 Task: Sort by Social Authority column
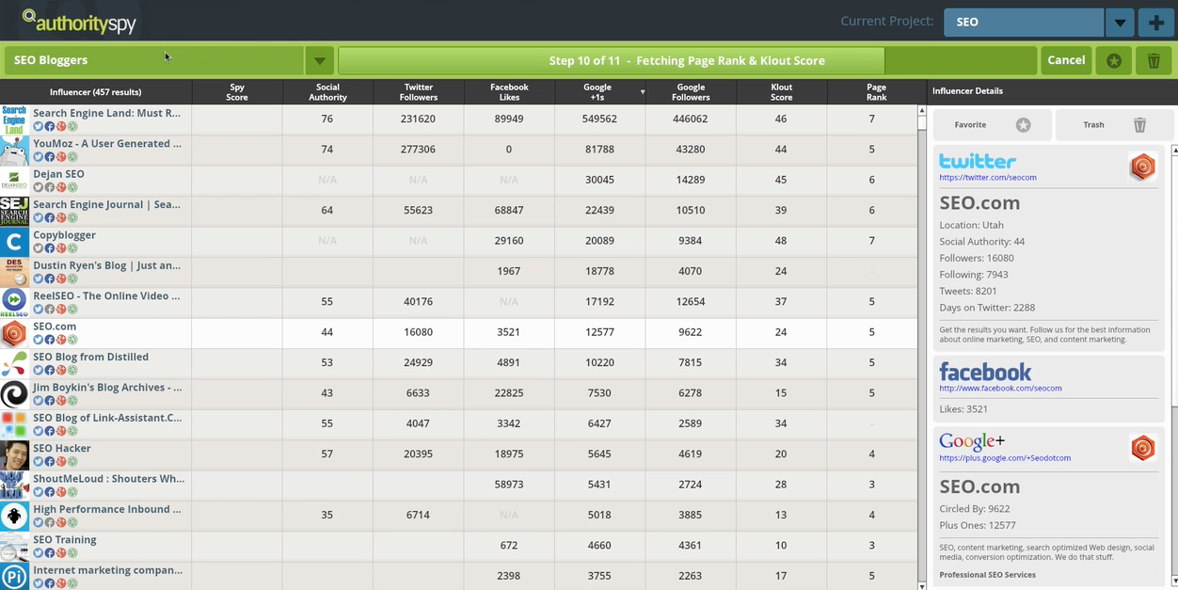pos(327,91)
